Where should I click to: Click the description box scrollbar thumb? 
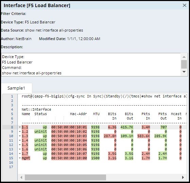pos(184,64)
